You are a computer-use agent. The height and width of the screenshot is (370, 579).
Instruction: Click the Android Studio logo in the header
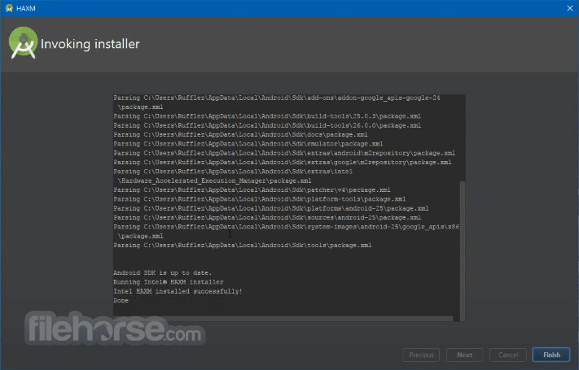tap(23, 43)
